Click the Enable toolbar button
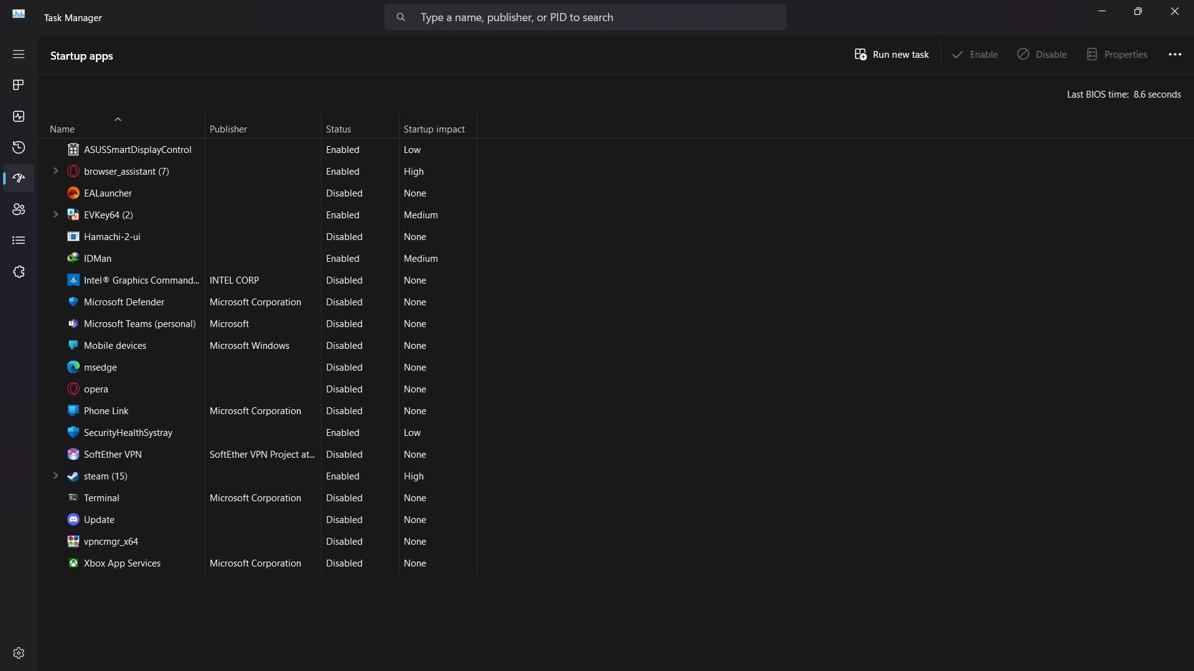The height and width of the screenshot is (671, 1194). pyautogui.click(x=975, y=54)
